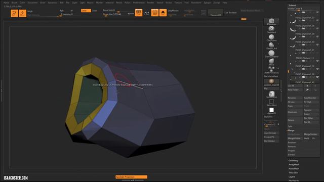
Task: Toggle BackfaceMask option
Action: pos(271,76)
